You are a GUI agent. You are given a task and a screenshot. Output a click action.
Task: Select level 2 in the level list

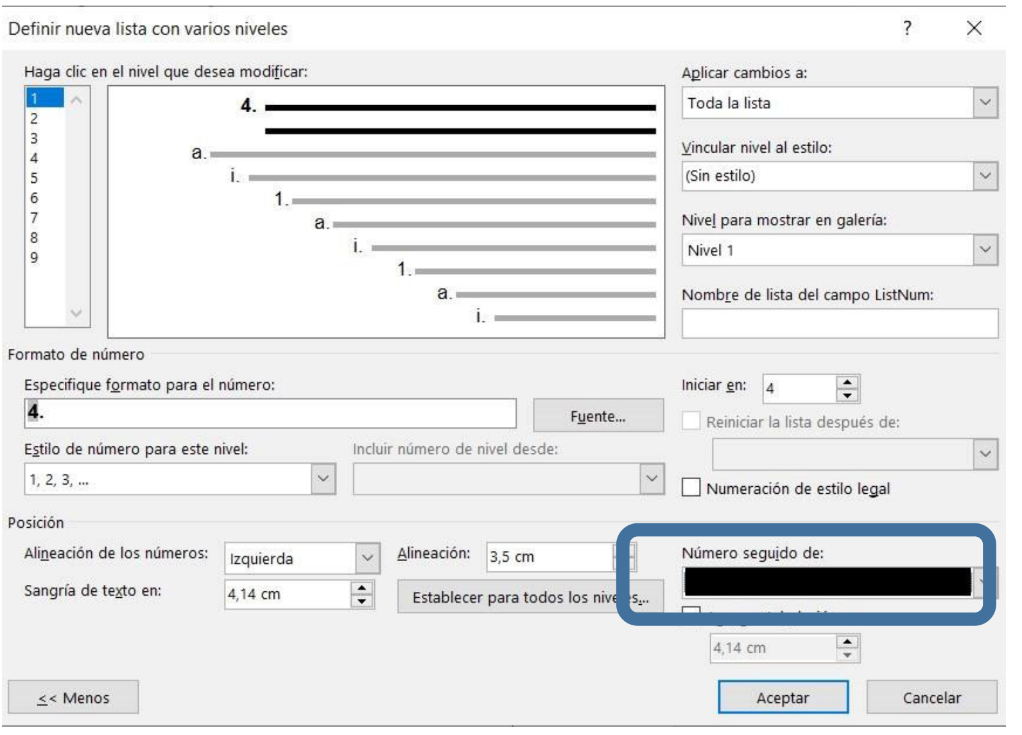35,119
